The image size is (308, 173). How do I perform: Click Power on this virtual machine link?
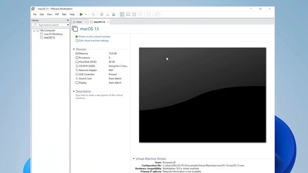tap(94, 37)
